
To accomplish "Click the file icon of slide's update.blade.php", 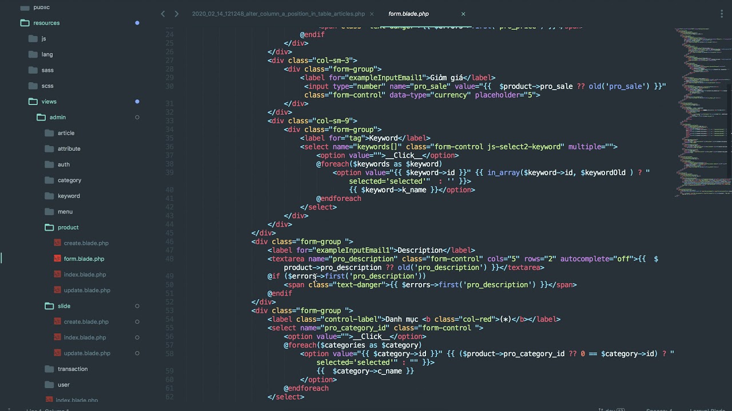I will click(57, 353).
